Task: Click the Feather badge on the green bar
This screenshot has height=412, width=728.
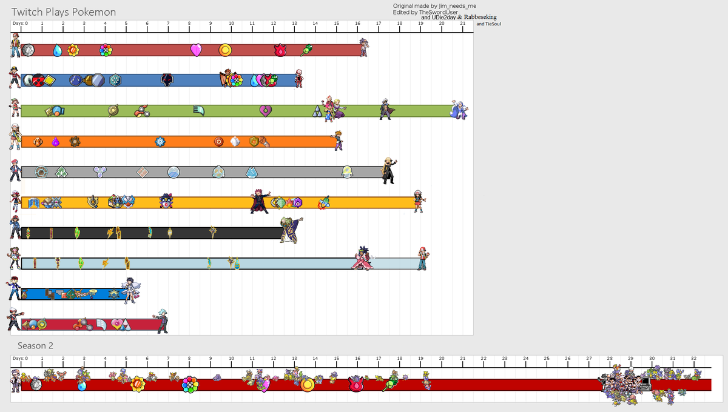Action: [x=199, y=110]
